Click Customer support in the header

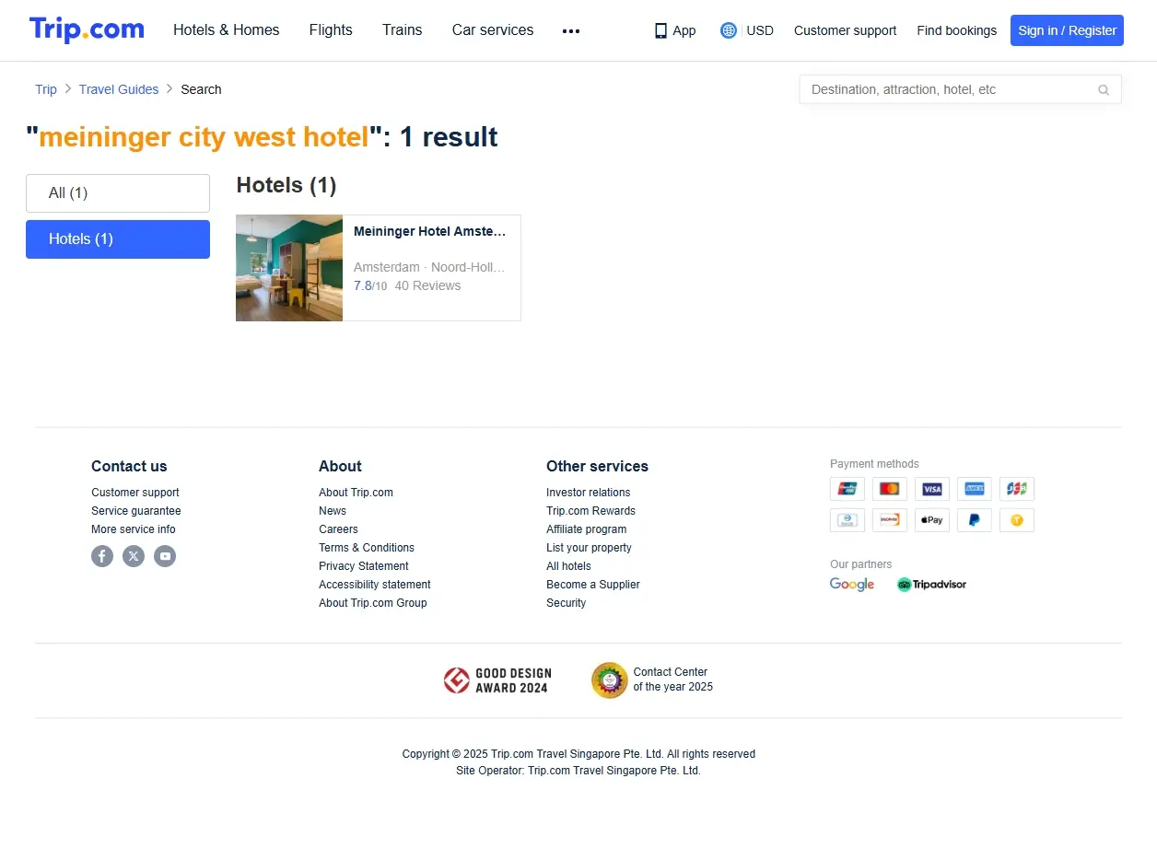coord(845,30)
